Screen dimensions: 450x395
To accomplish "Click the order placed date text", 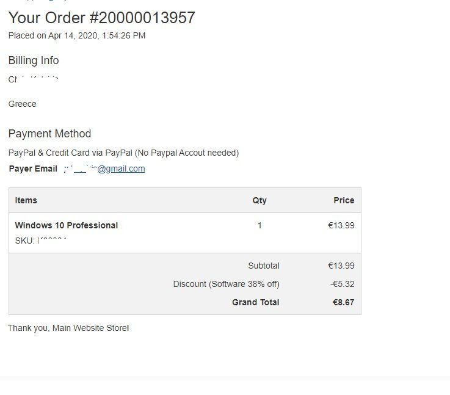I will click(77, 35).
